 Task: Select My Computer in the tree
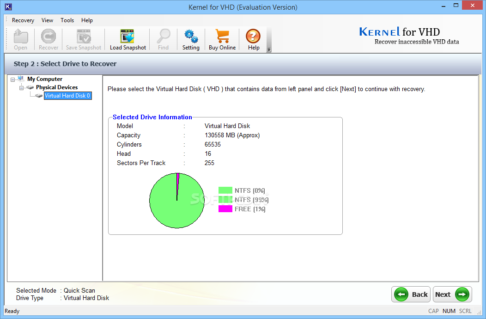point(45,79)
